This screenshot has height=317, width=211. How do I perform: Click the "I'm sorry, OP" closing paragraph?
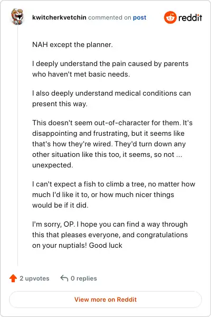pyautogui.click(x=110, y=235)
